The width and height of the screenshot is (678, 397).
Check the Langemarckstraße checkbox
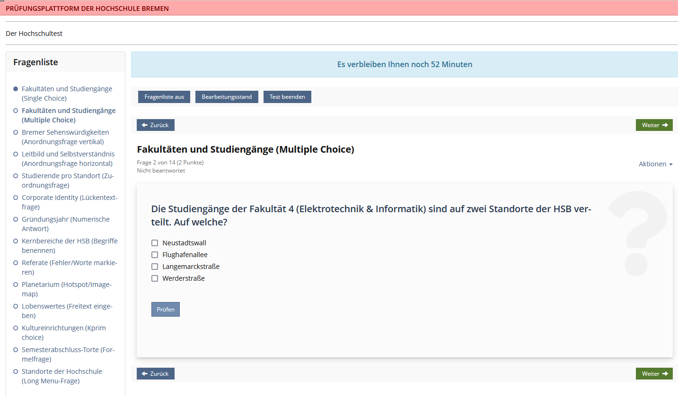pos(155,267)
